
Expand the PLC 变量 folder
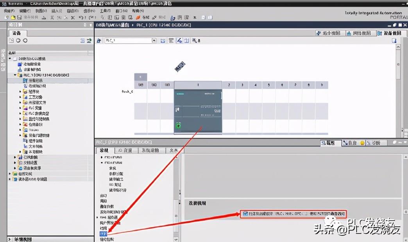(x=20, y=108)
